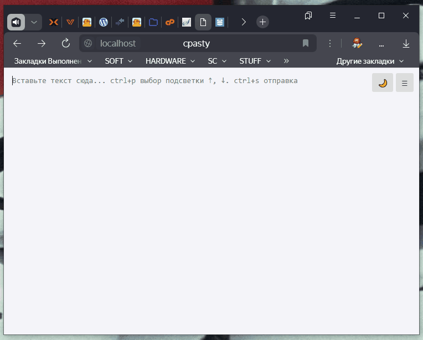Switch to the Proxmox X-logo tab
This screenshot has width=423, height=340.
[54, 22]
